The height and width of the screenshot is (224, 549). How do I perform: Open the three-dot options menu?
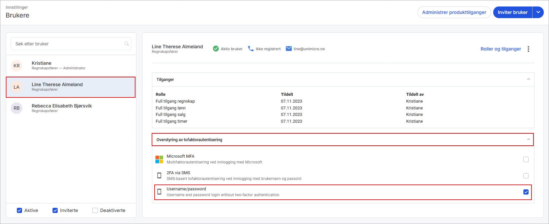click(x=528, y=49)
